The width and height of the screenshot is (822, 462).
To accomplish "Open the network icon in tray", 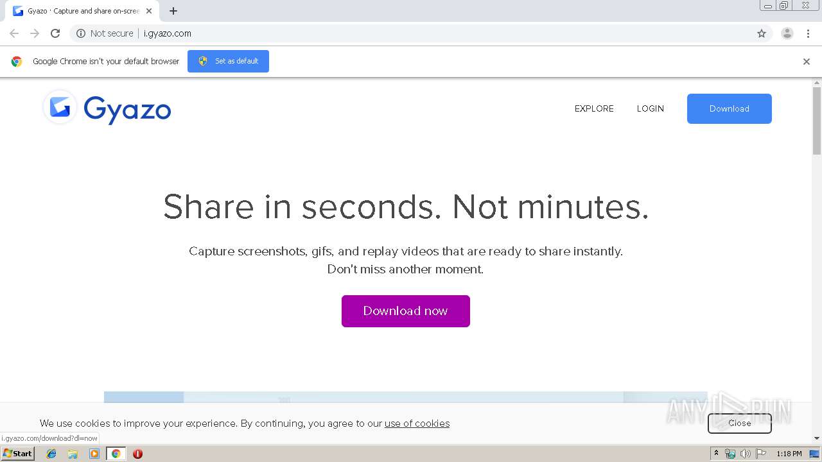I will click(730, 454).
